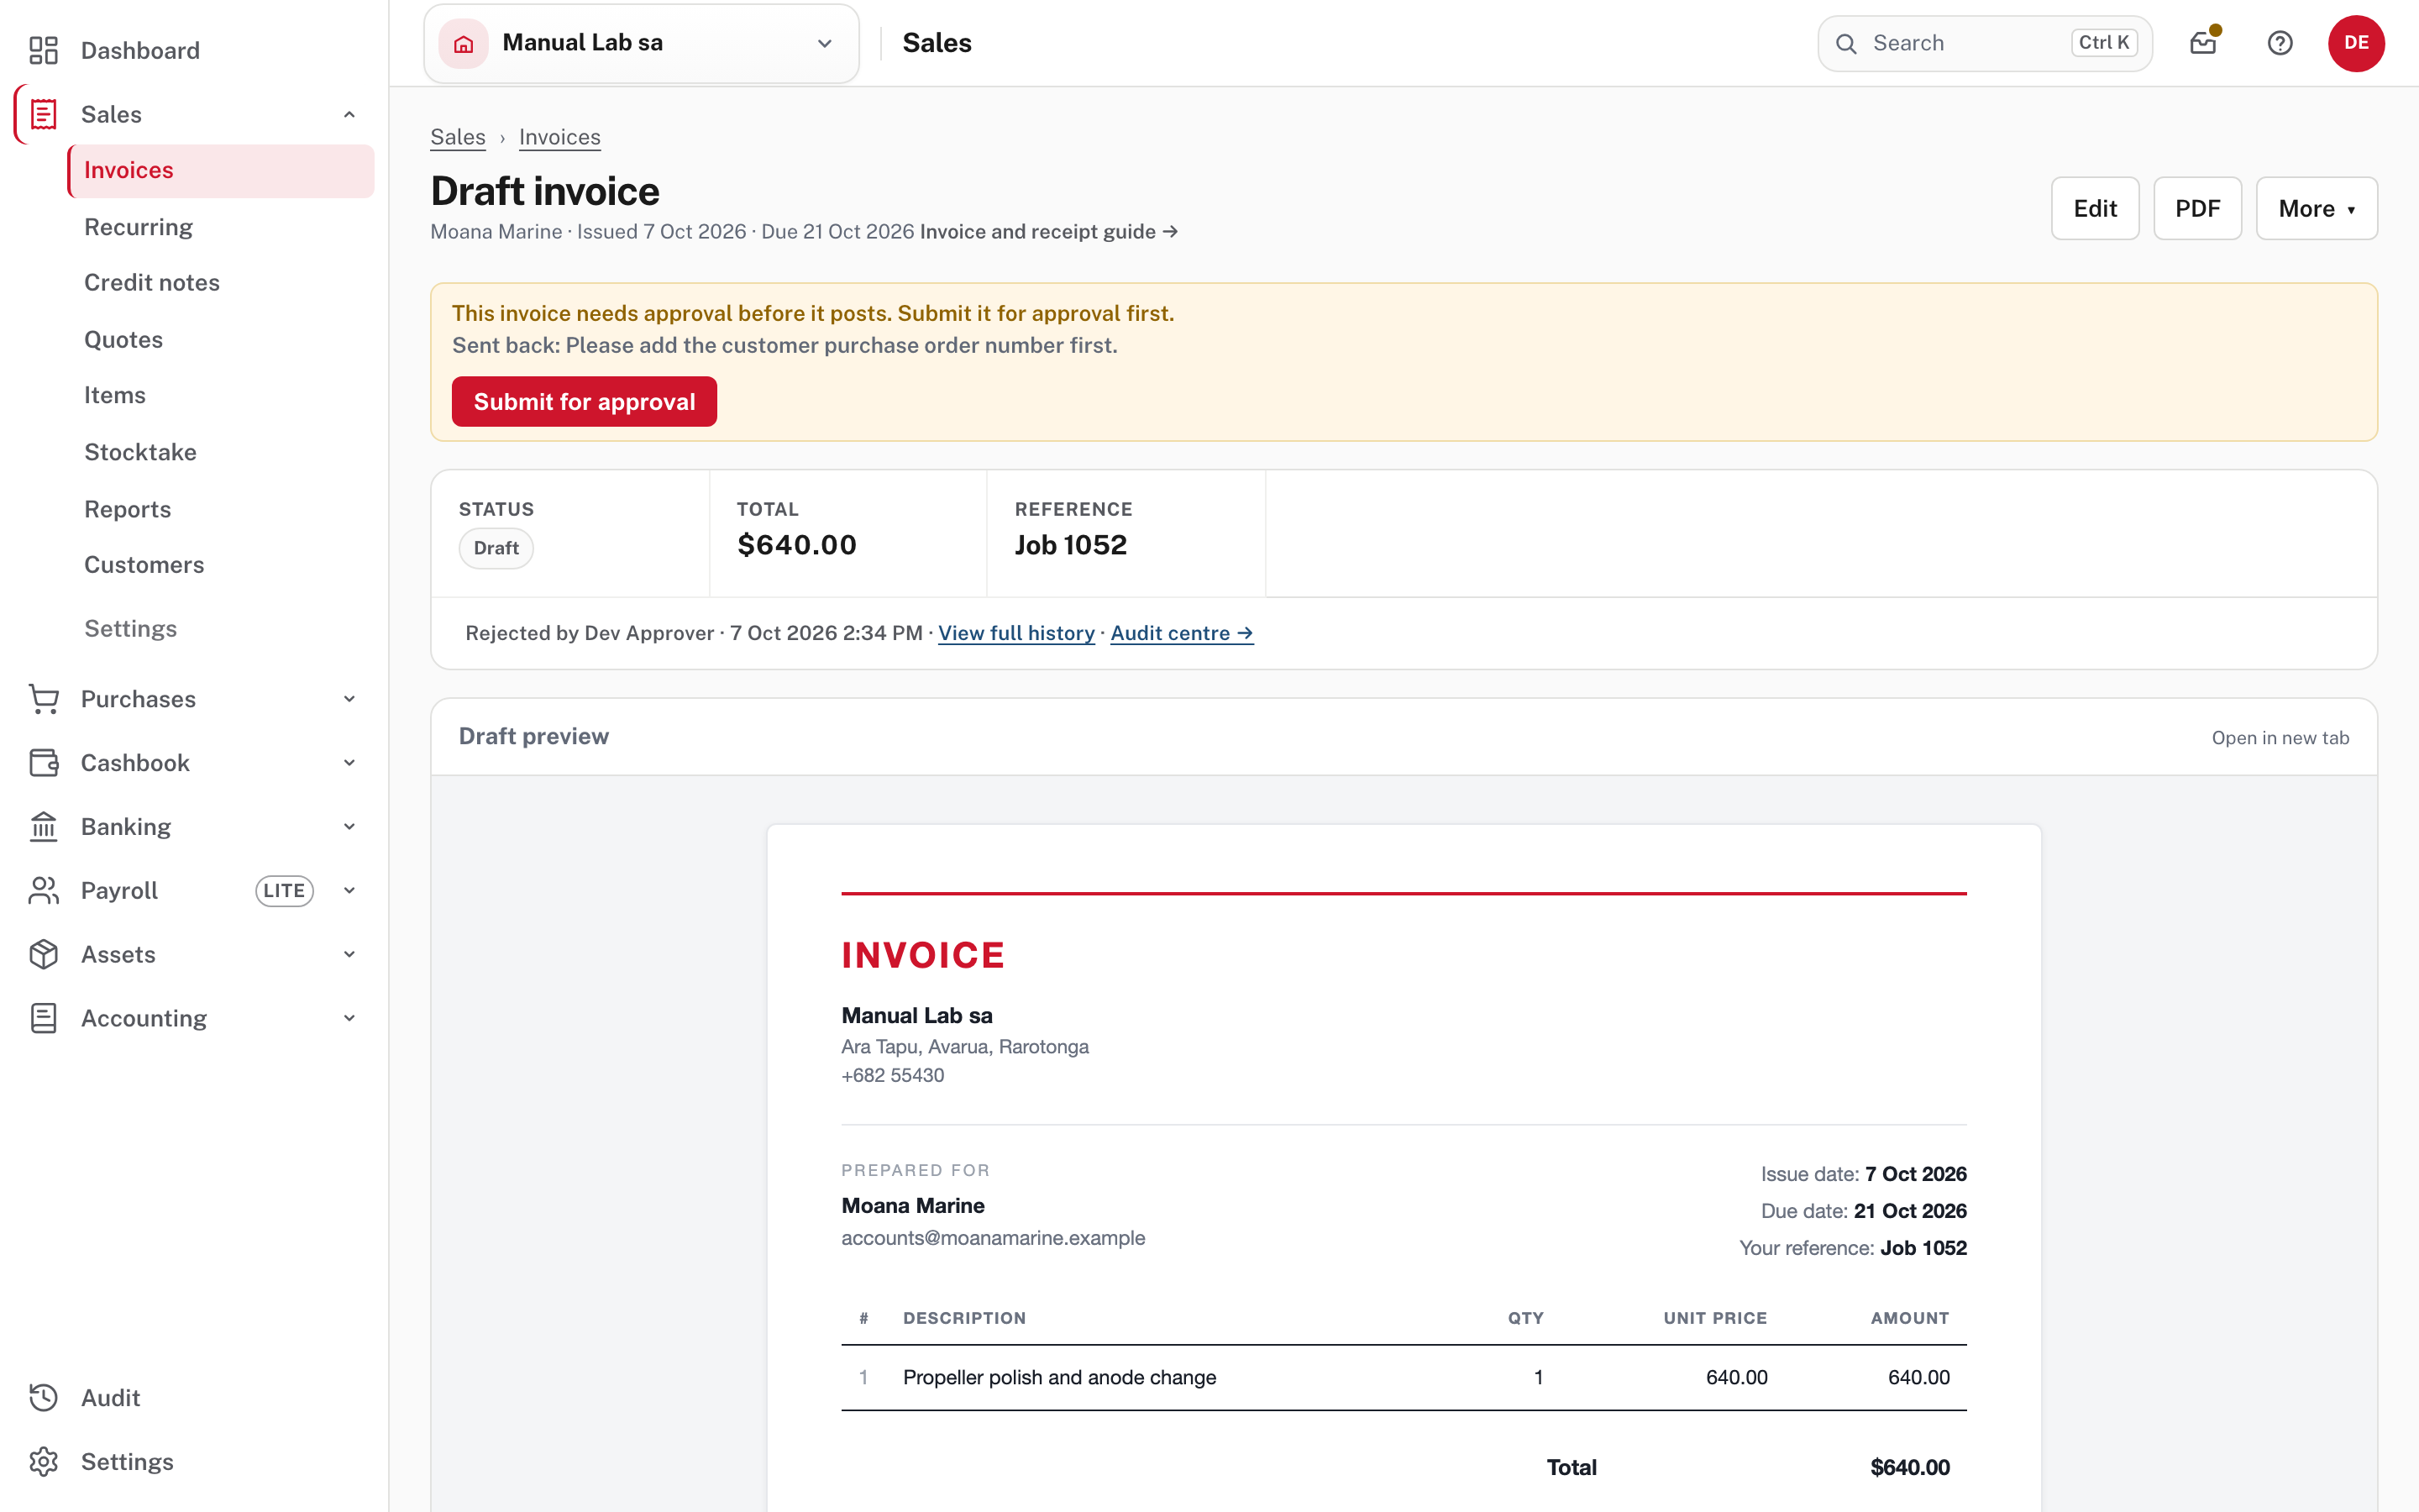
Task: Open the More actions dropdown
Action: tap(2316, 208)
